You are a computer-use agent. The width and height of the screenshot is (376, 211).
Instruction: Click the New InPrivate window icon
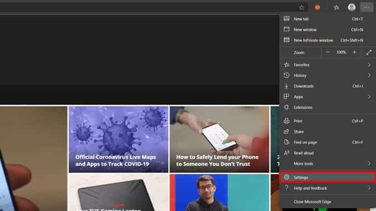[286, 40]
